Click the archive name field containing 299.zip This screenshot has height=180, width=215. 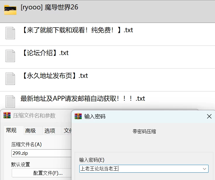click(42, 153)
